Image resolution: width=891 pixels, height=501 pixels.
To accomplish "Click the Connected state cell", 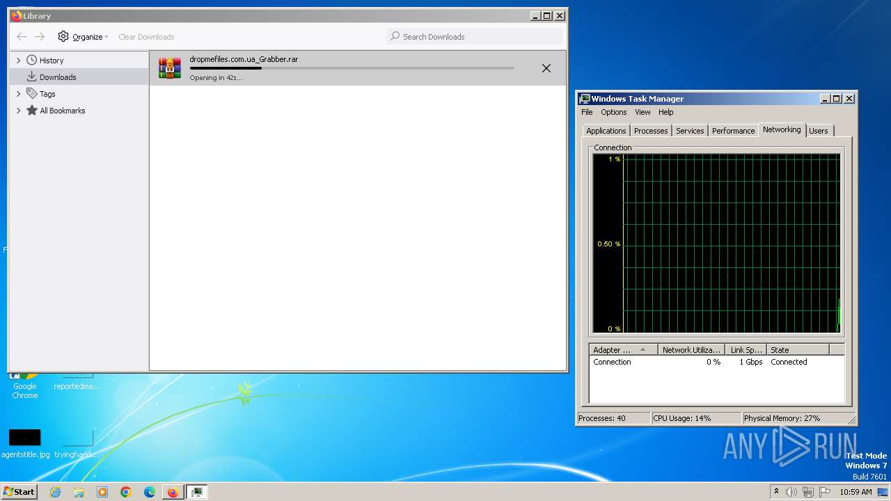I will click(789, 362).
